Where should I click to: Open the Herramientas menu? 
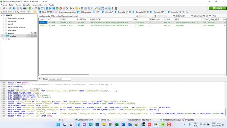pyautogui.click(x=37, y=5)
